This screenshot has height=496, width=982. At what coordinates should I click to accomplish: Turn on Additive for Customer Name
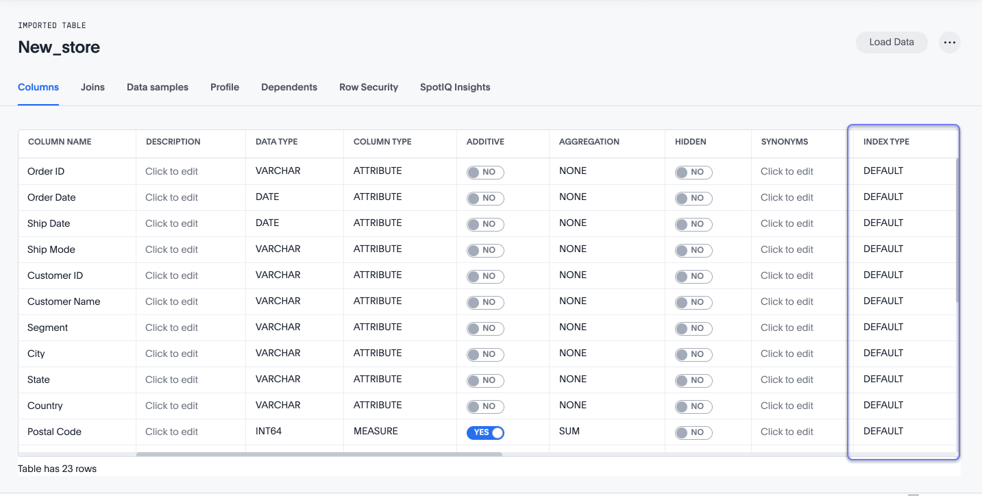pyautogui.click(x=485, y=302)
